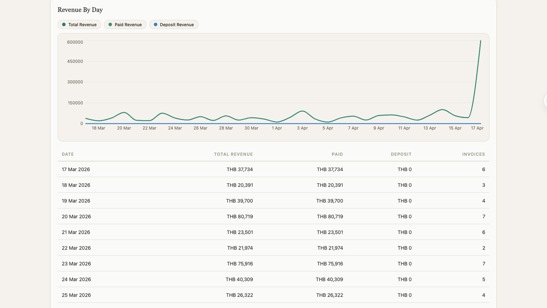
Task: Click the 17 Apr x-axis label
Action: [x=477, y=128]
